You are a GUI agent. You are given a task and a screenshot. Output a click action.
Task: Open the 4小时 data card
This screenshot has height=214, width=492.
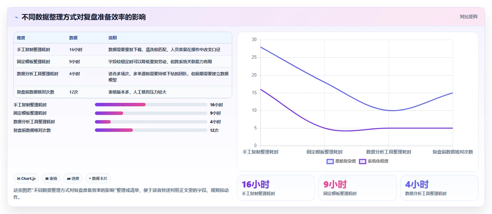(x=439, y=188)
